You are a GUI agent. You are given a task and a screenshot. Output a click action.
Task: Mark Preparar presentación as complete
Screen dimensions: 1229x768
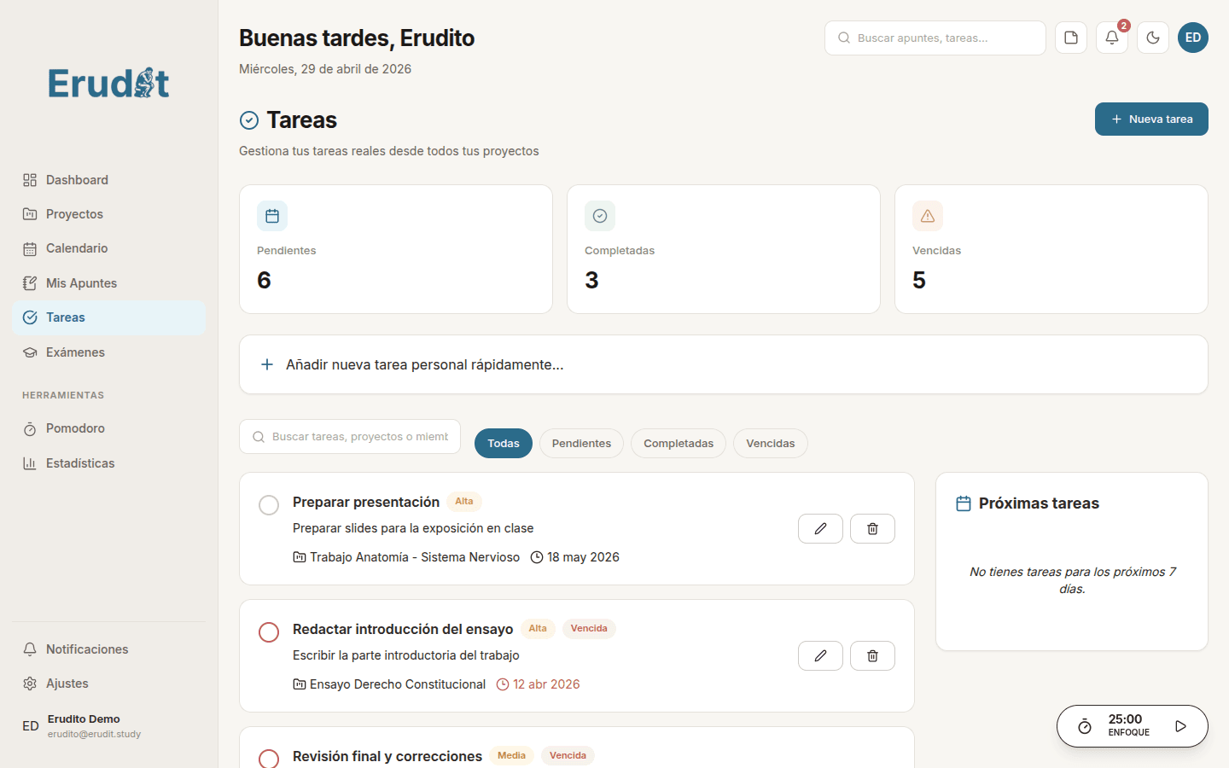pos(269,505)
